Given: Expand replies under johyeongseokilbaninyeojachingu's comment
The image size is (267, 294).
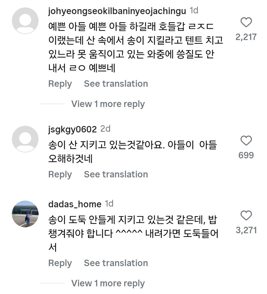Looking at the screenshot, I should pos(107,104).
